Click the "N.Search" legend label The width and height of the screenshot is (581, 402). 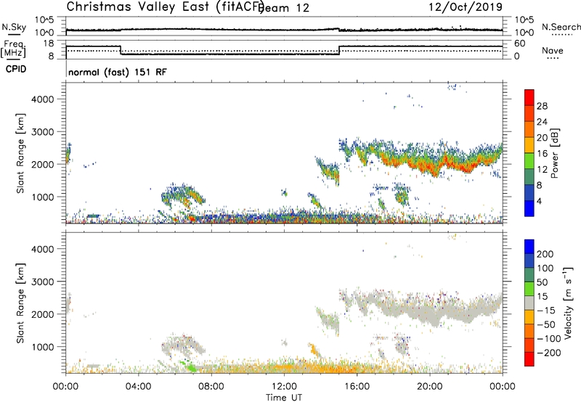click(561, 27)
